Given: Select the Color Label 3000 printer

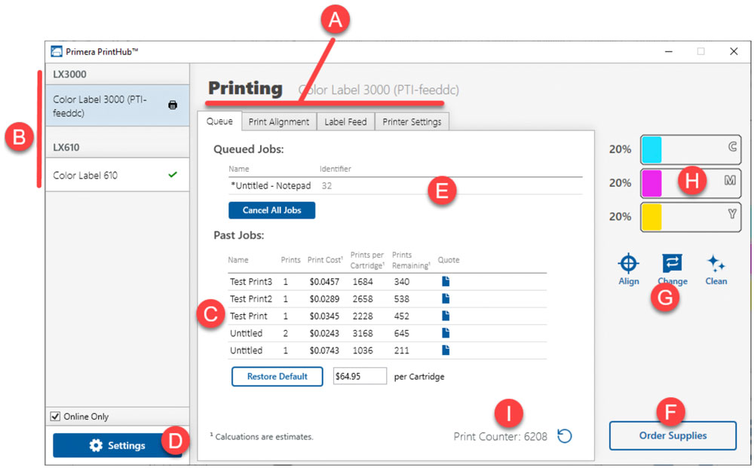Looking at the screenshot, I should click(118, 106).
